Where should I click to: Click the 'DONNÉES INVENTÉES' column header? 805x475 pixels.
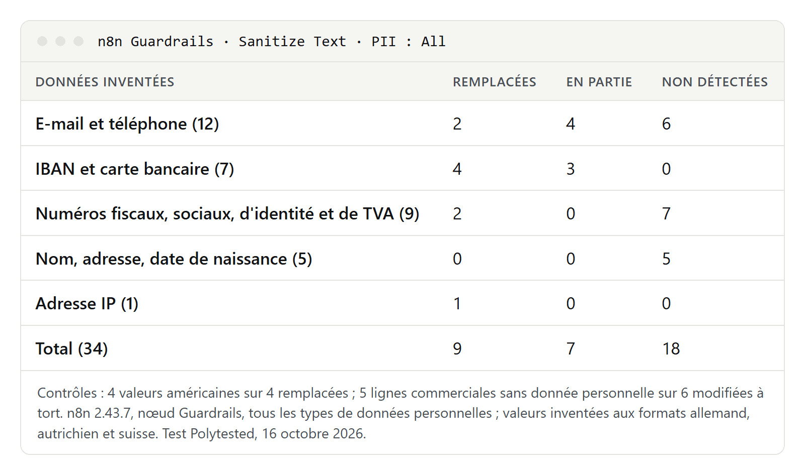(105, 82)
